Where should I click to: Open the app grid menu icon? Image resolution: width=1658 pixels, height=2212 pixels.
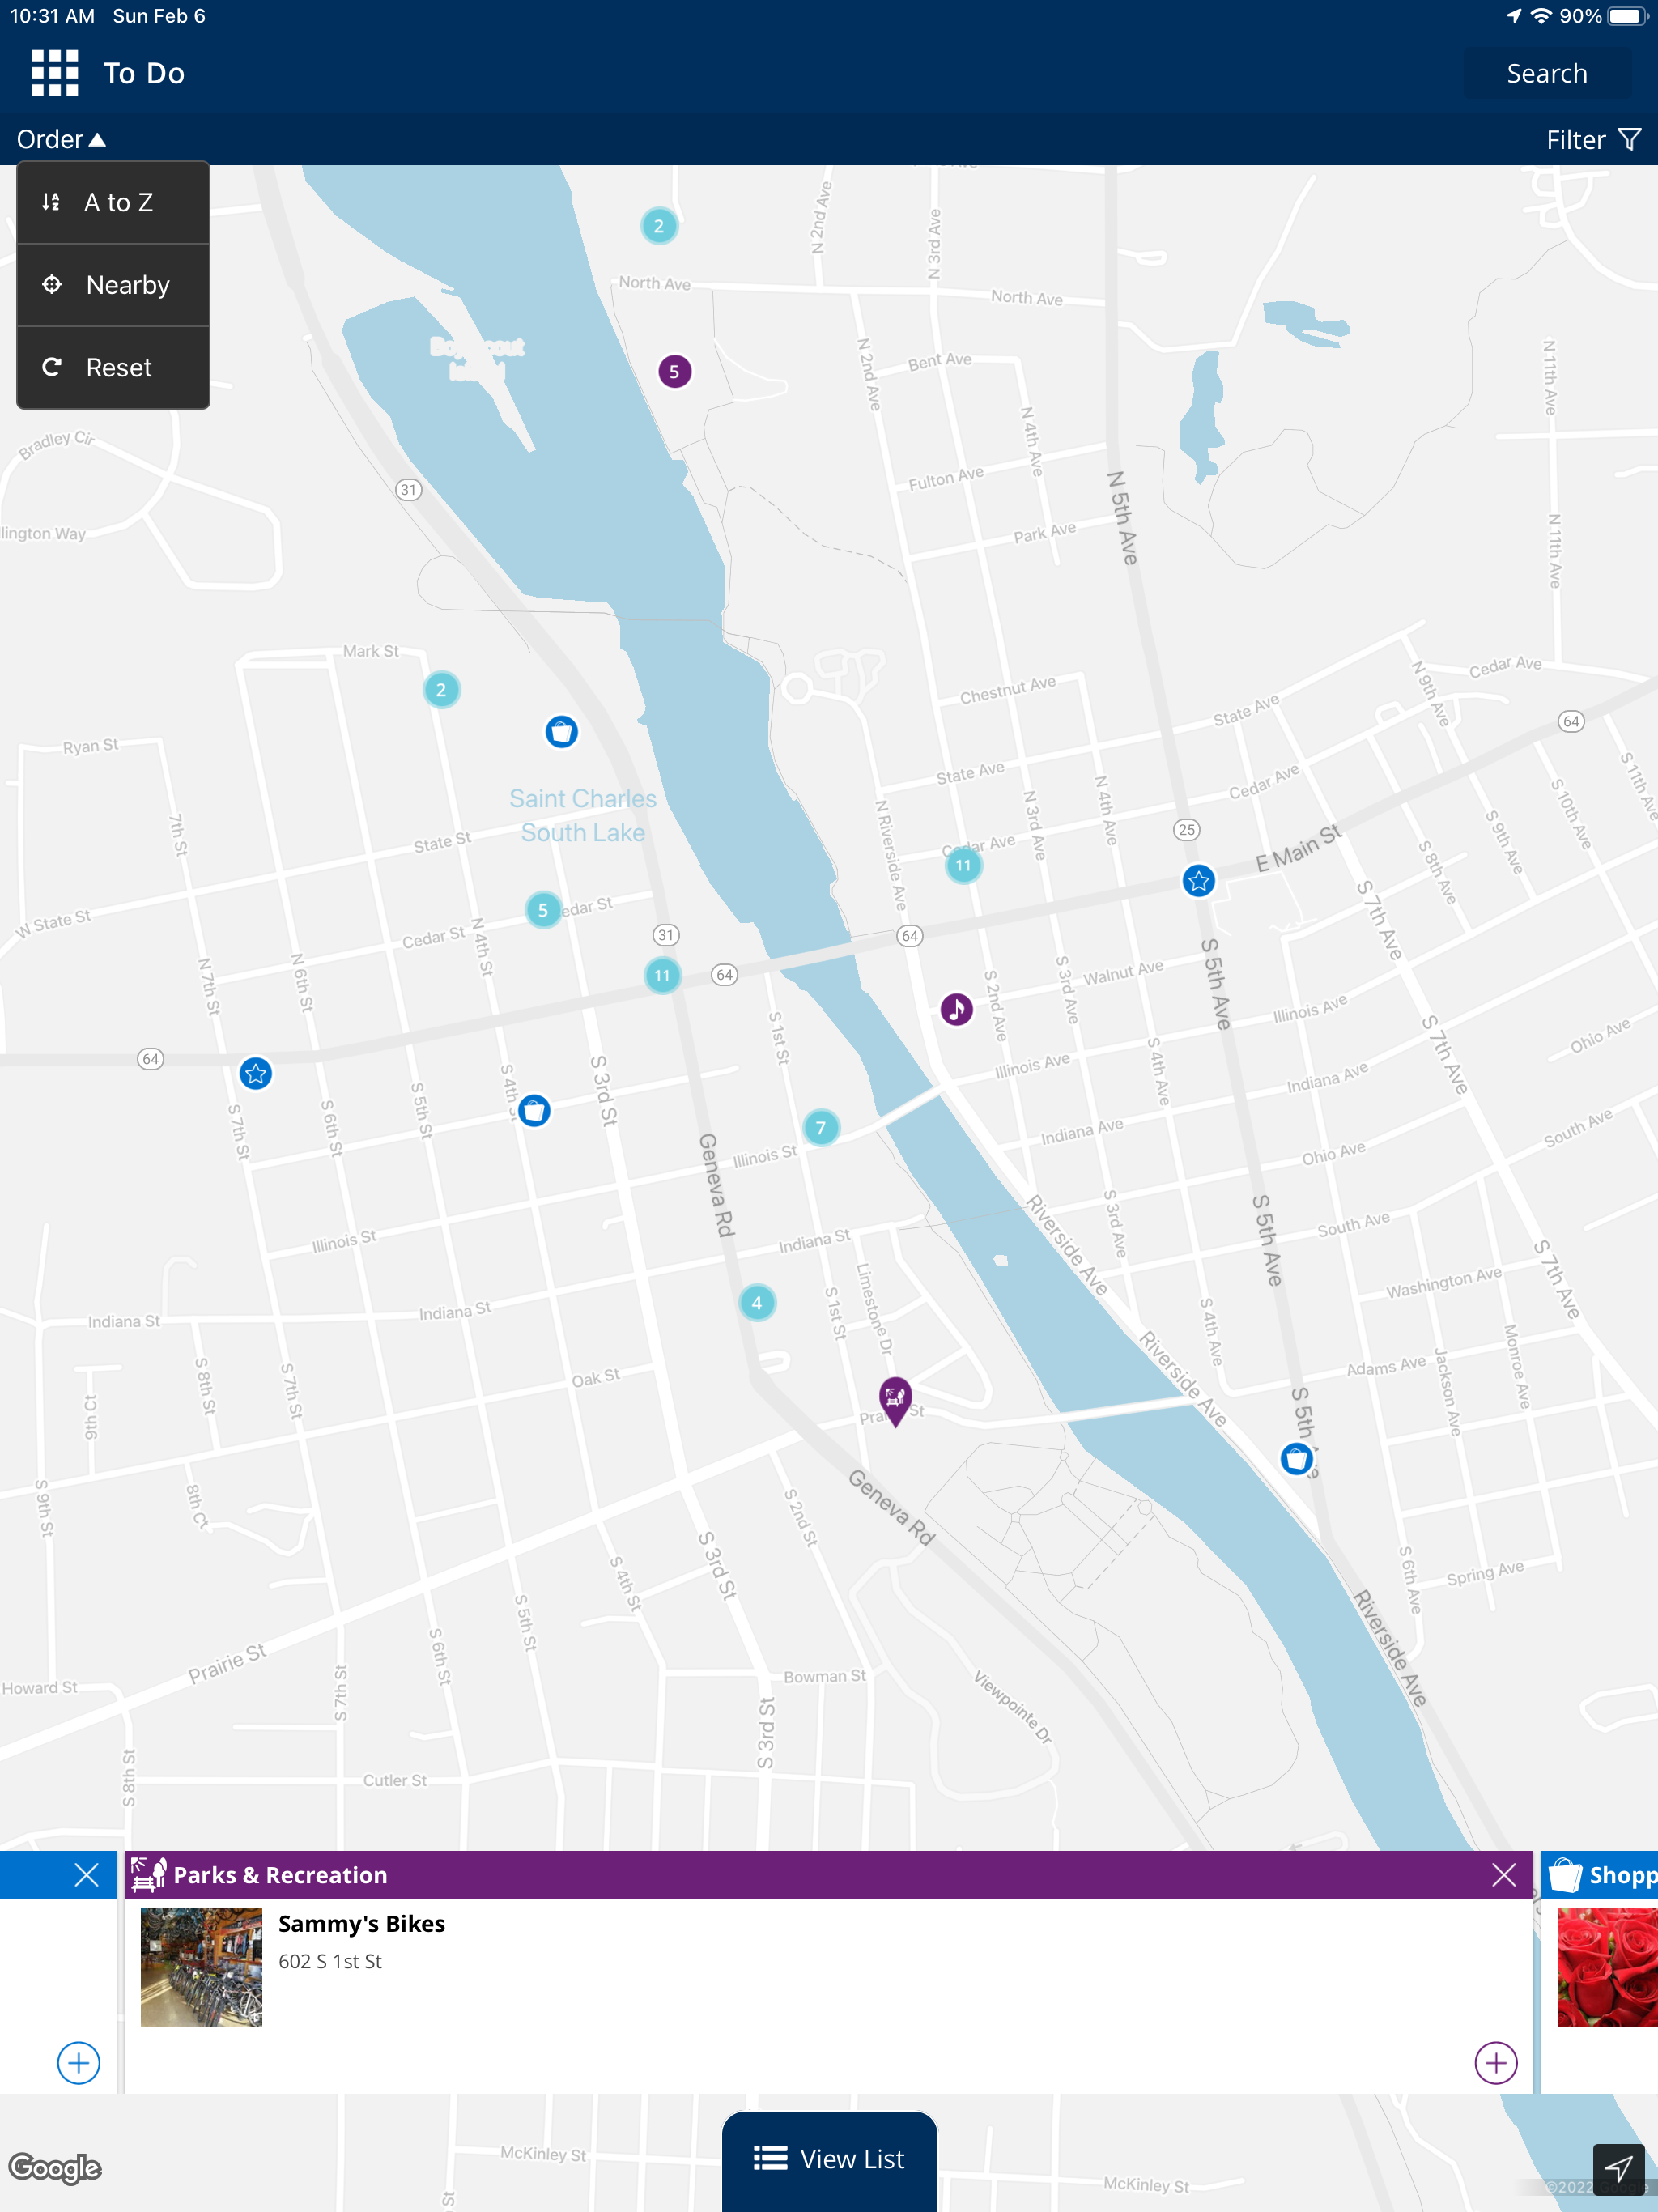(x=55, y=73)
